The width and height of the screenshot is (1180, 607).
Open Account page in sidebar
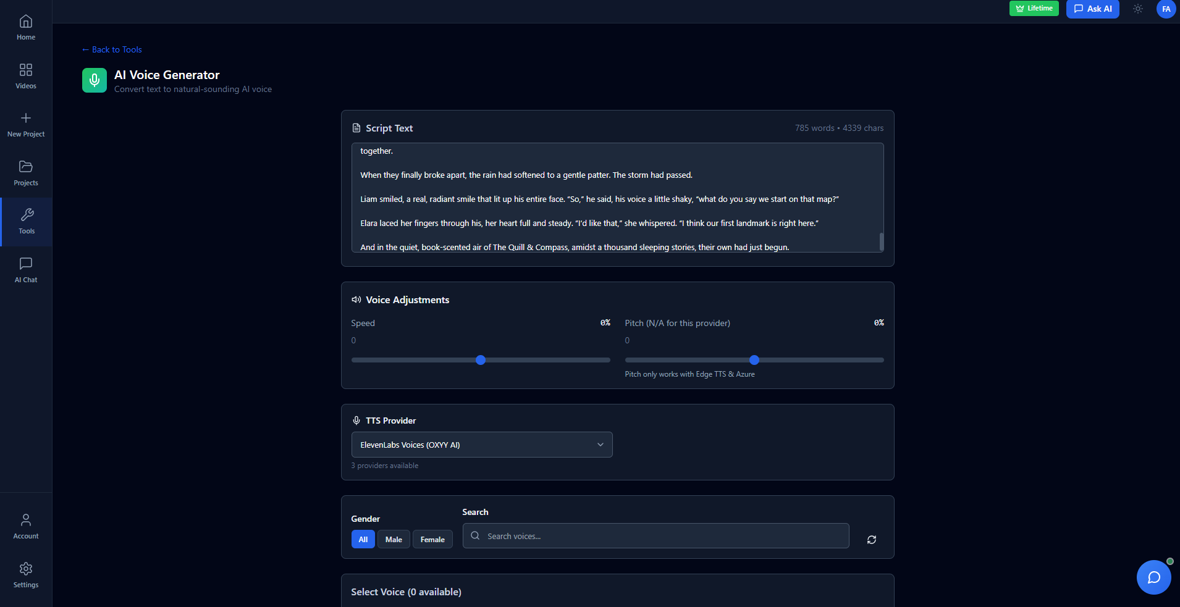coord(26,526)
